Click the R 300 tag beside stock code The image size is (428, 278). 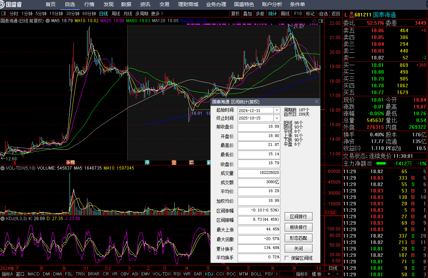point(352,15)
